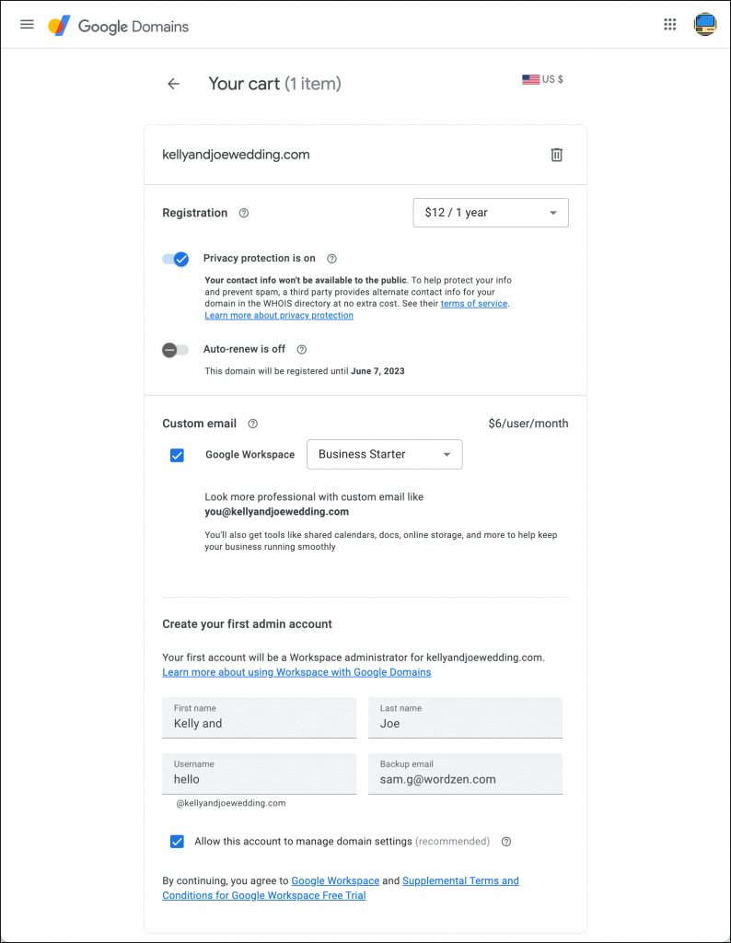731x943 pixels.
Task: Change the US $ currency selector
Action: pos(543,80)
